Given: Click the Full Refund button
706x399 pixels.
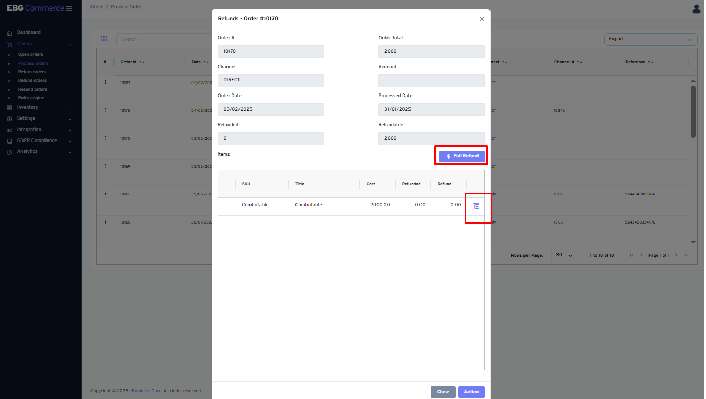Looking at the screenshot, I should click(462, 156).
